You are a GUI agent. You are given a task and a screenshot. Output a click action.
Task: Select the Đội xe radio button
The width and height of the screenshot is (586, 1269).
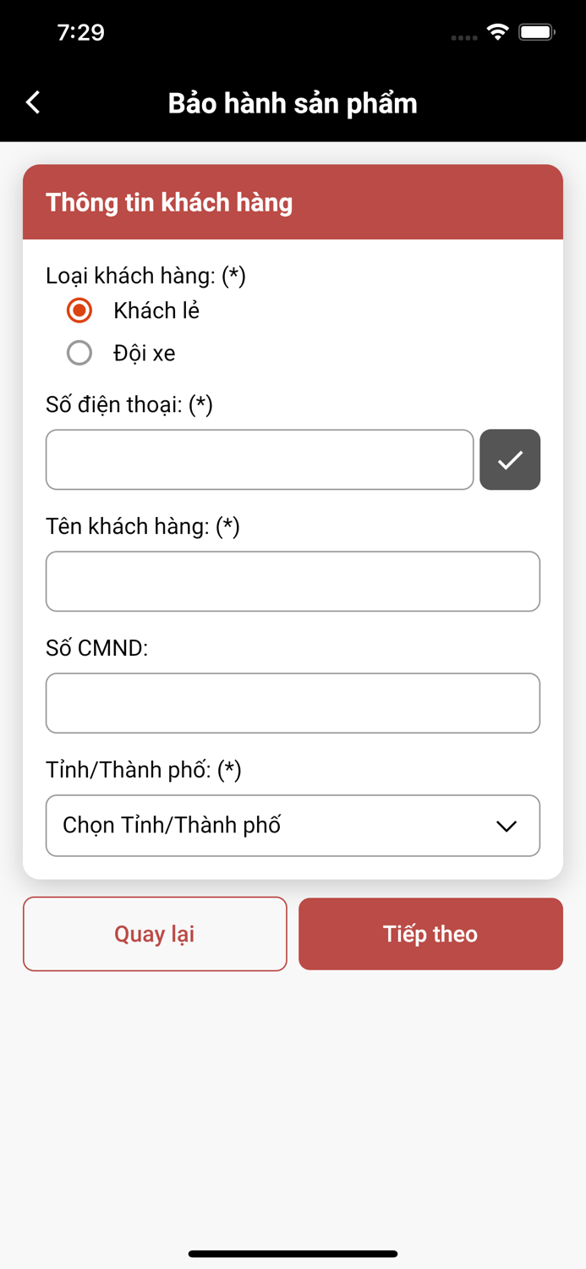pos(79,353)
